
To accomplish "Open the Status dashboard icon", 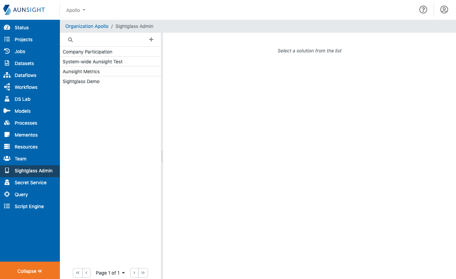I will click(7, 27).
